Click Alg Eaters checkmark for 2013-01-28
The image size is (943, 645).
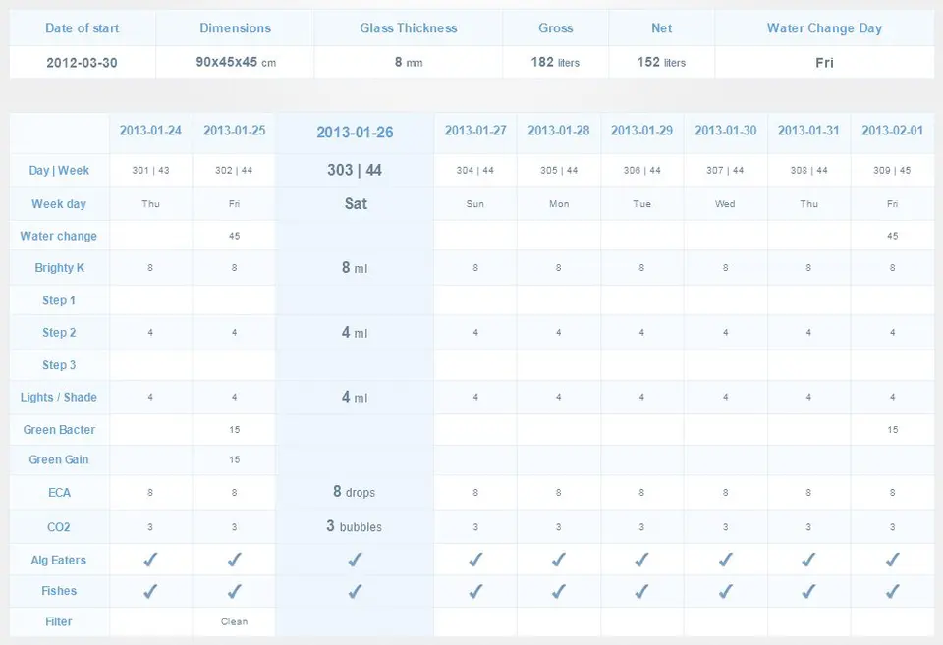[558, 560]
